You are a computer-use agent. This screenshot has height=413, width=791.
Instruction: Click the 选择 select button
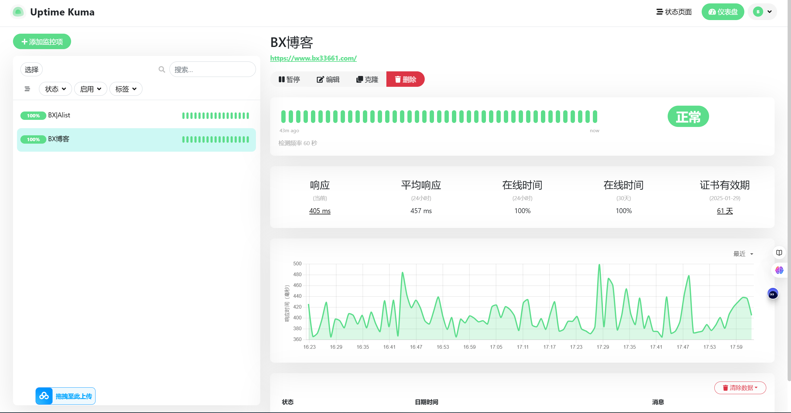coord(32,70)
